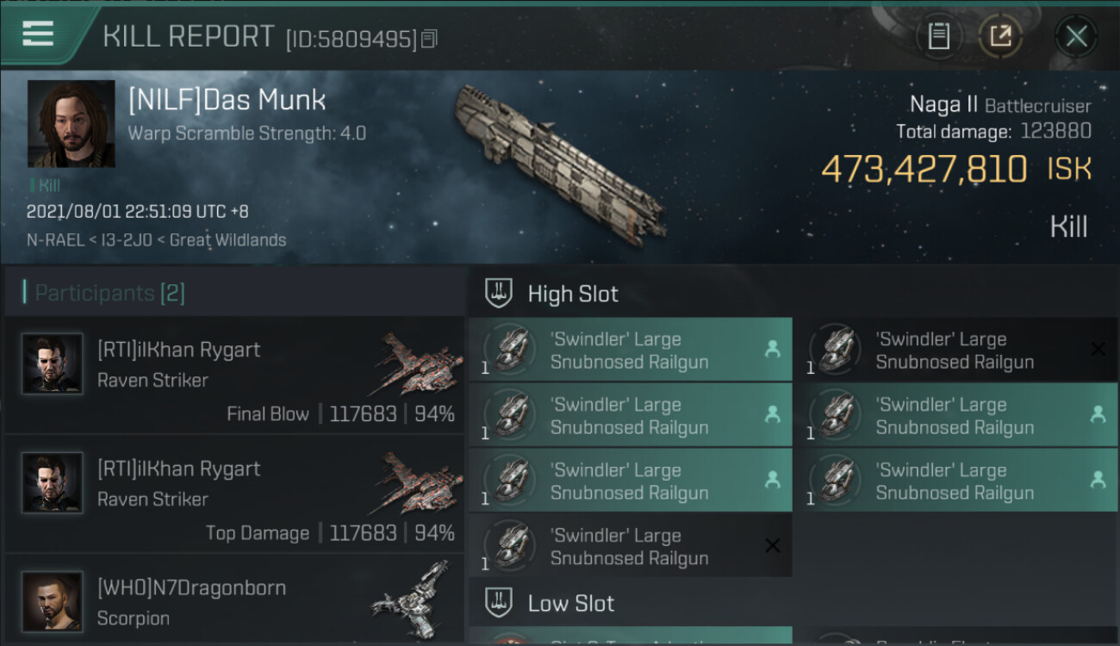Viewport: 1120px width, 646px height.
Task: Click the [NILF]Das Munk pilot name
Action: [x=227, y=100]
